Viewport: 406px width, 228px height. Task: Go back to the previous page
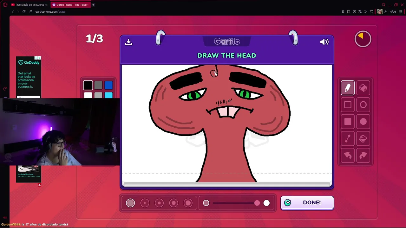[13, 12]
